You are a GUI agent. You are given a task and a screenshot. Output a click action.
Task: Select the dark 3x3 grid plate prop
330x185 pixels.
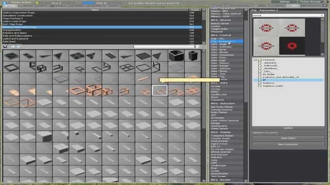(x=143, y=55)
